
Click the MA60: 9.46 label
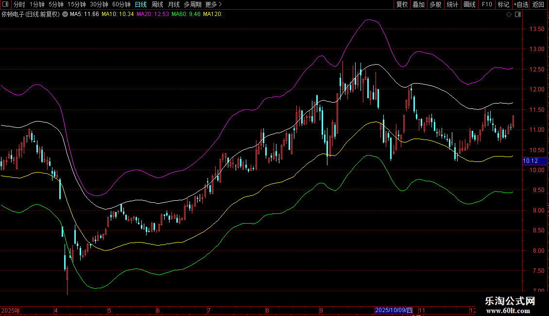pyautogui.click(x=186, y=14)
